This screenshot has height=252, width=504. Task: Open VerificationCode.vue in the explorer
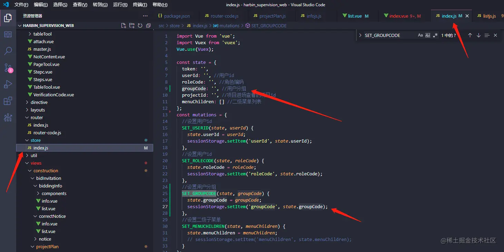(x=53, y=95)
